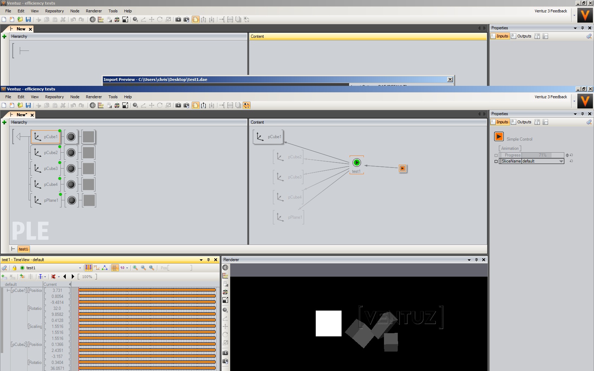Switch TimeView to the curve editor icon

[x=97, y=268]
